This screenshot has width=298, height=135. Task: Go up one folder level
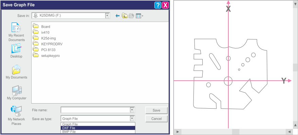(125, 16)
